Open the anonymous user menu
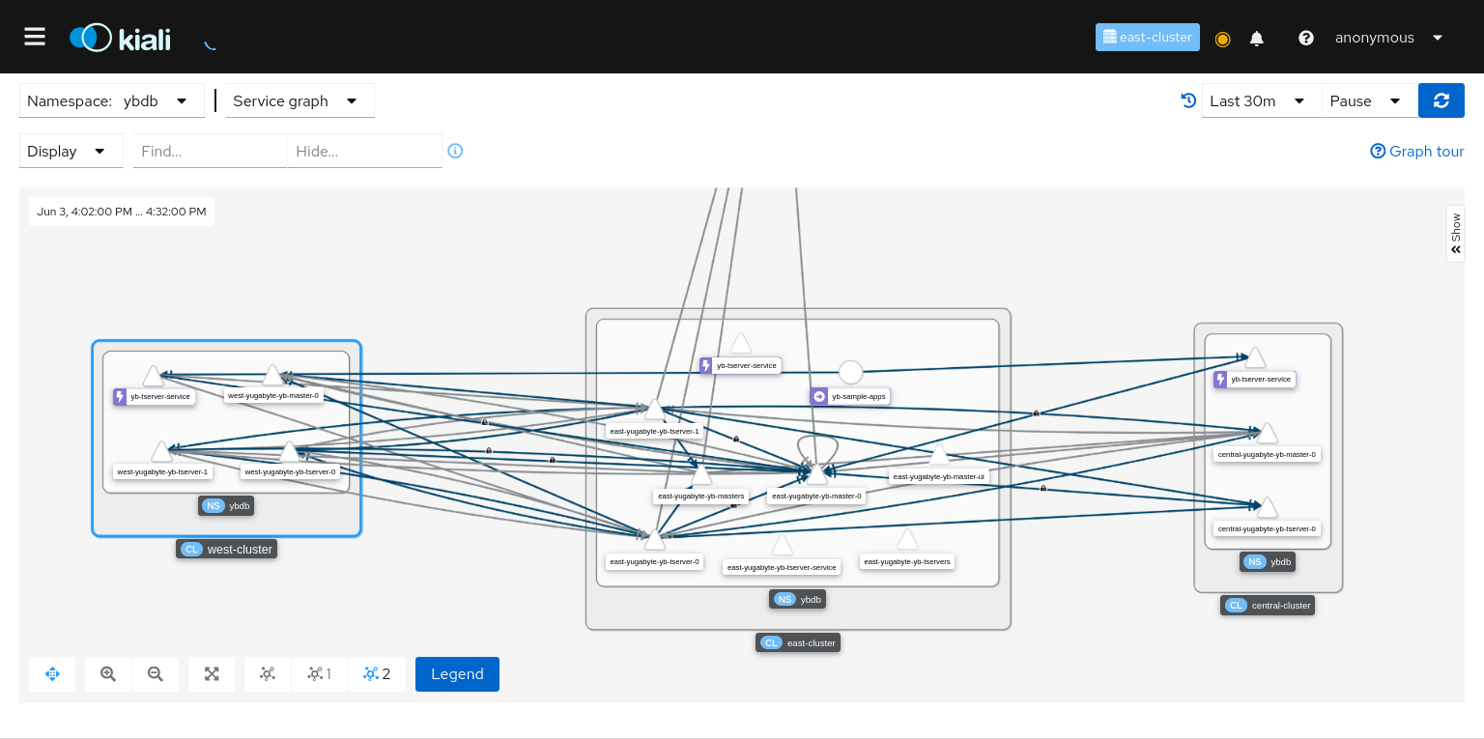Viewport: 1484px width, 739px height. pos(1386,38)
